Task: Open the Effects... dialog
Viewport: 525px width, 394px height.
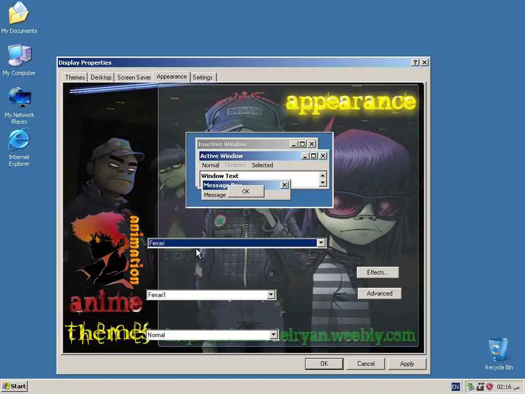Action: (x=378, y=272)
